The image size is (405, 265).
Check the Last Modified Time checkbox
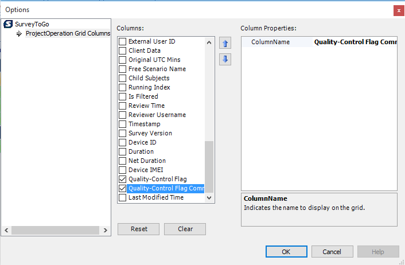pos(122,197)
